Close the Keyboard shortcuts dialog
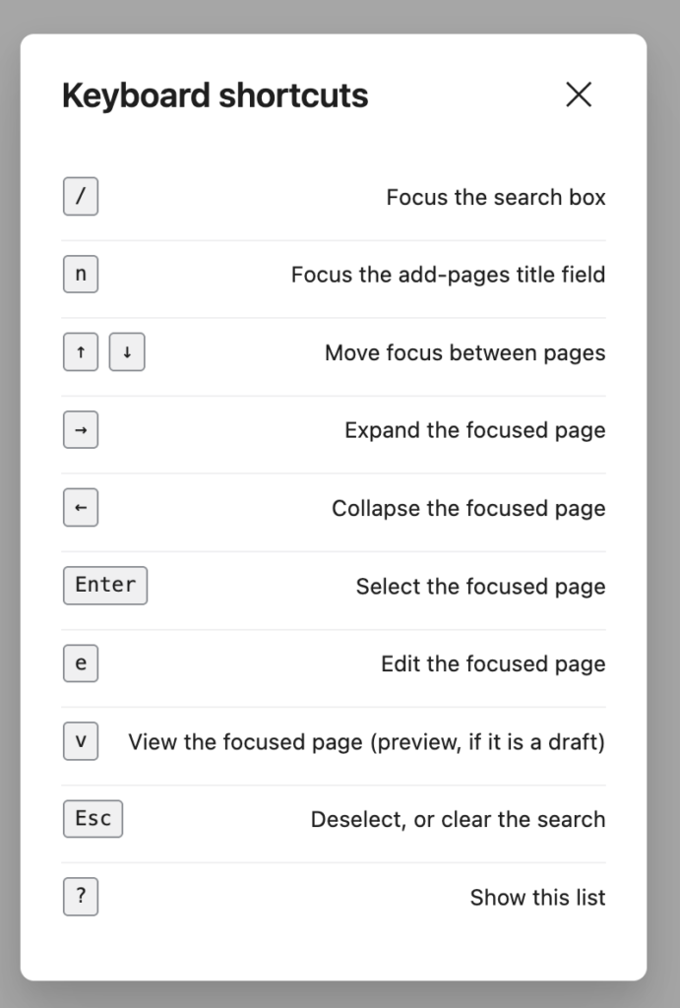Image resolution: width=680 pixels, height=1008 pixels. (x=579, y=94)
